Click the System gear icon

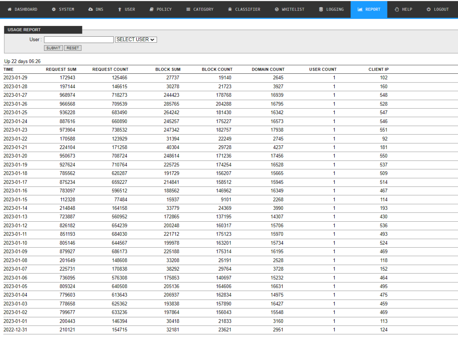tap(54, 9)
